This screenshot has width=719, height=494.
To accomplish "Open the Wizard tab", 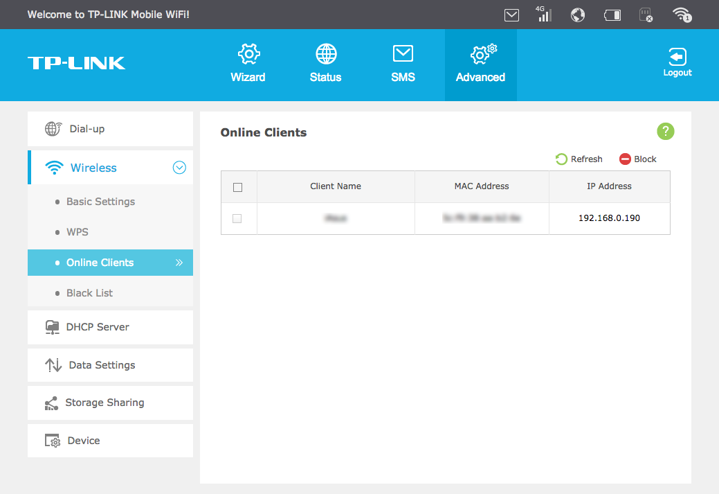I will 248,64.
